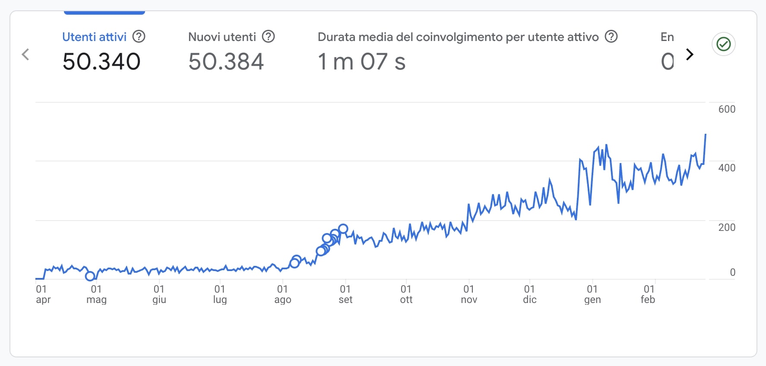
Task: Select the partially visible En metric tab
Action: point(667,50)
